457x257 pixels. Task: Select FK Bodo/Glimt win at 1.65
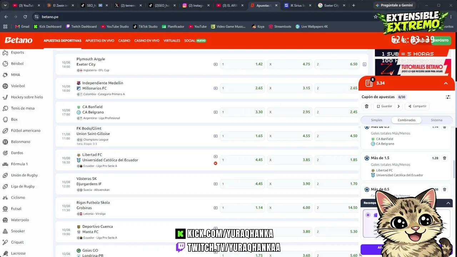tap(242, 136)
